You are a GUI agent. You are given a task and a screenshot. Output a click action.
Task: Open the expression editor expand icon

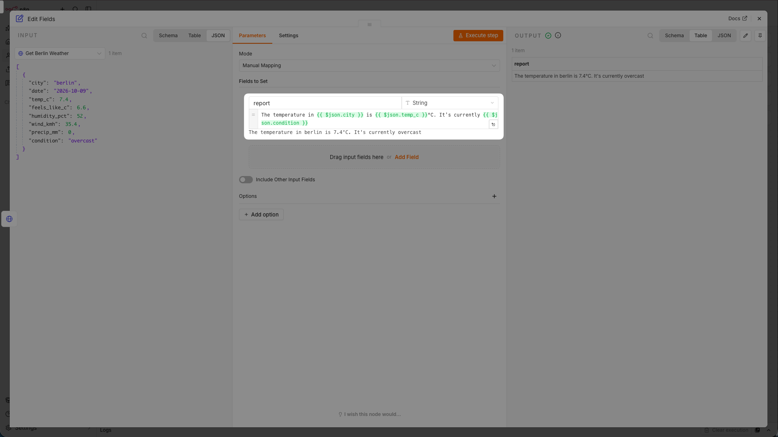pyautogui.click(x=493, y=125)
